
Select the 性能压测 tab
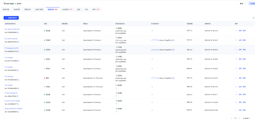(53, 10)
